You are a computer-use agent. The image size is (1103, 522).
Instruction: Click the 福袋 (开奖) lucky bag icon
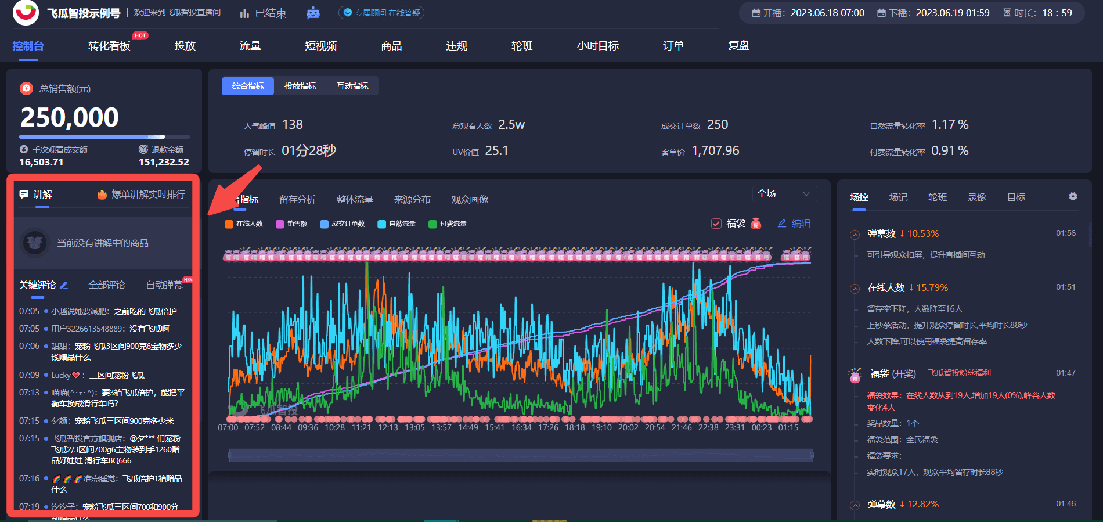855,375
